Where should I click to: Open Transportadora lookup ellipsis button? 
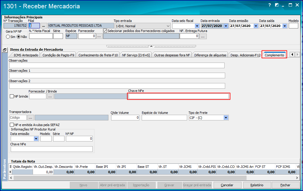coord(31,117)
